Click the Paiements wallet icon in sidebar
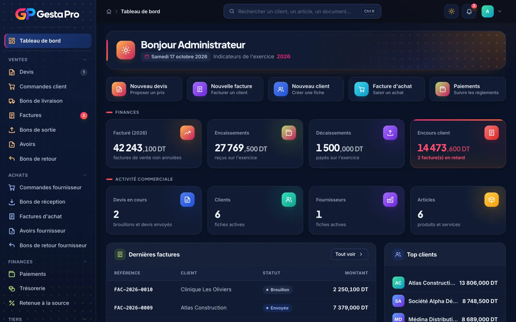This screenshot has height=322, width=516. point(12,274)
